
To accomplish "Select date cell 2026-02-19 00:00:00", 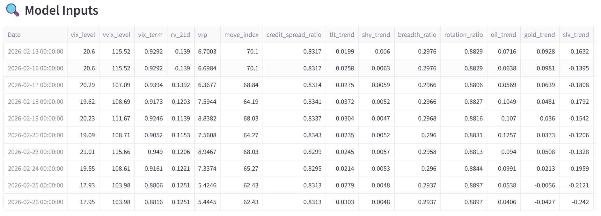I will point(35,119).
